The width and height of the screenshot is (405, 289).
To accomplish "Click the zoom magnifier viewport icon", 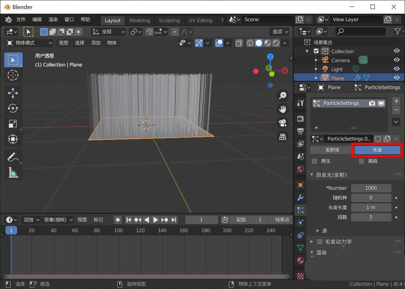I will tap(283, 95).
